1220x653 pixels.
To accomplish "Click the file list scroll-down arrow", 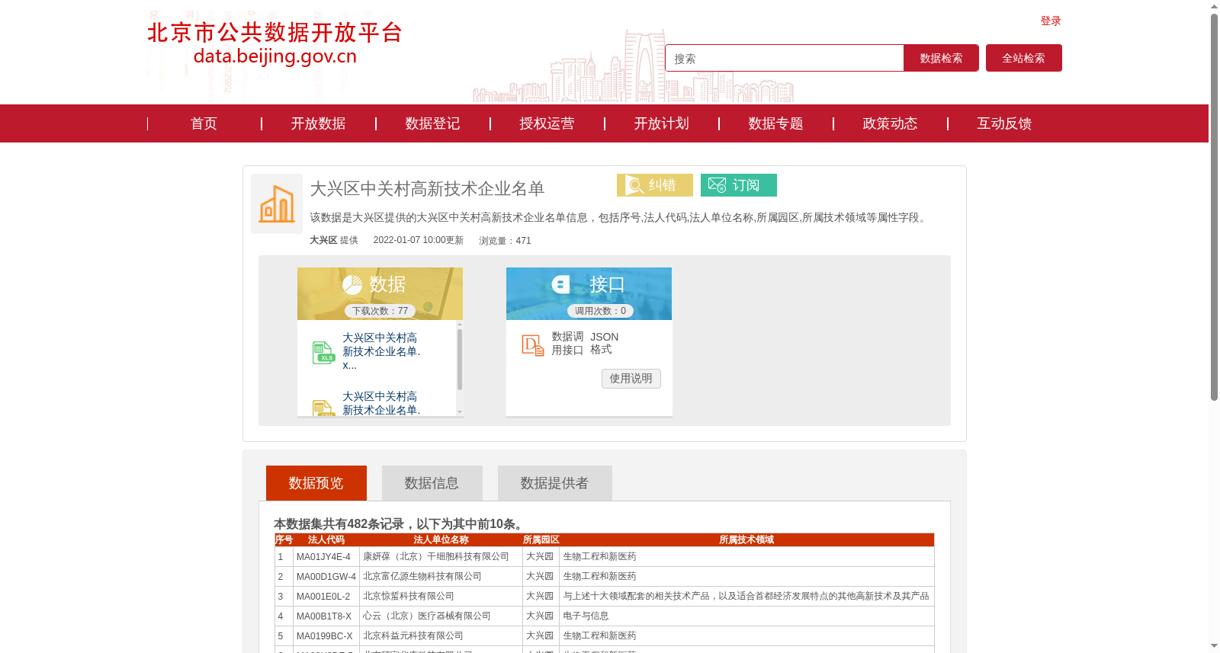I will click(460, 411).
